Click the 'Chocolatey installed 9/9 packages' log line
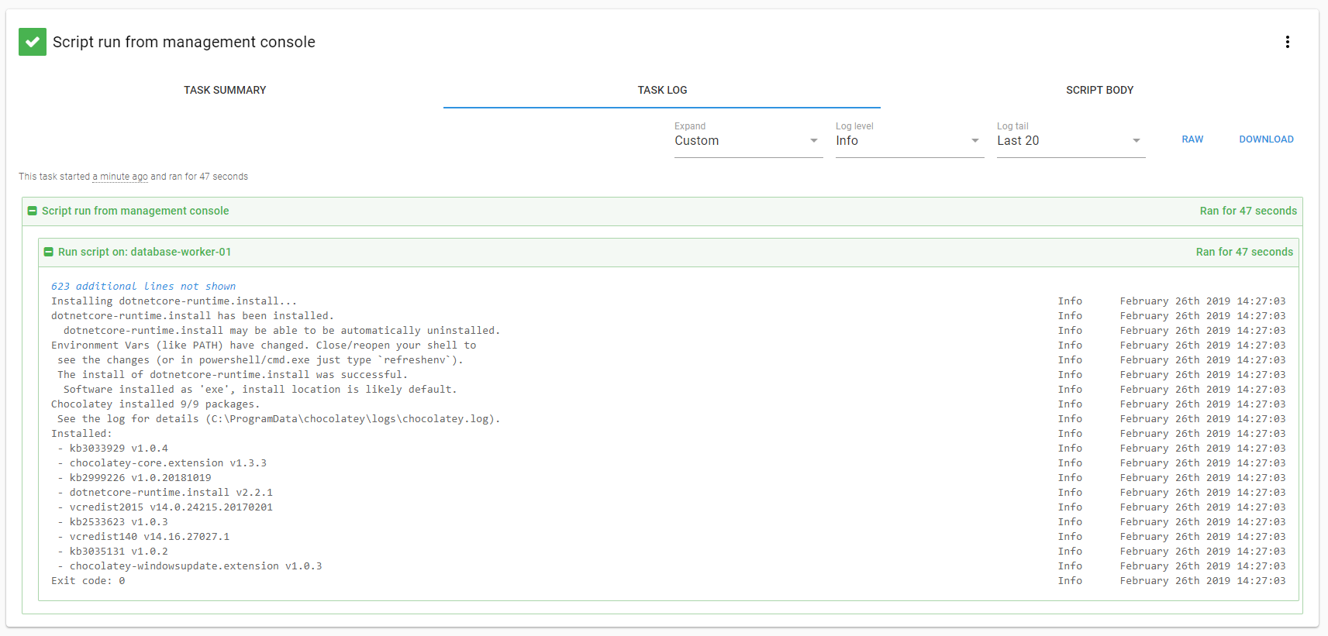The image size is (1328, 636). (155, 404)
